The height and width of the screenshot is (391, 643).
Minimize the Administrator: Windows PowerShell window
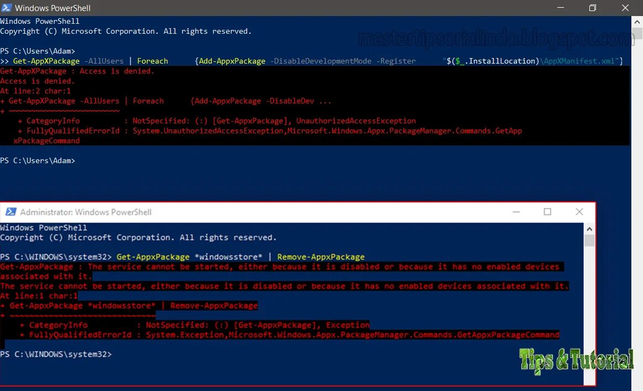click(516, 212)
